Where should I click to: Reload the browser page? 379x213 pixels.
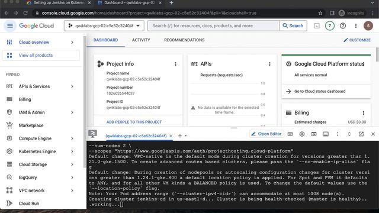coord(25,13)
